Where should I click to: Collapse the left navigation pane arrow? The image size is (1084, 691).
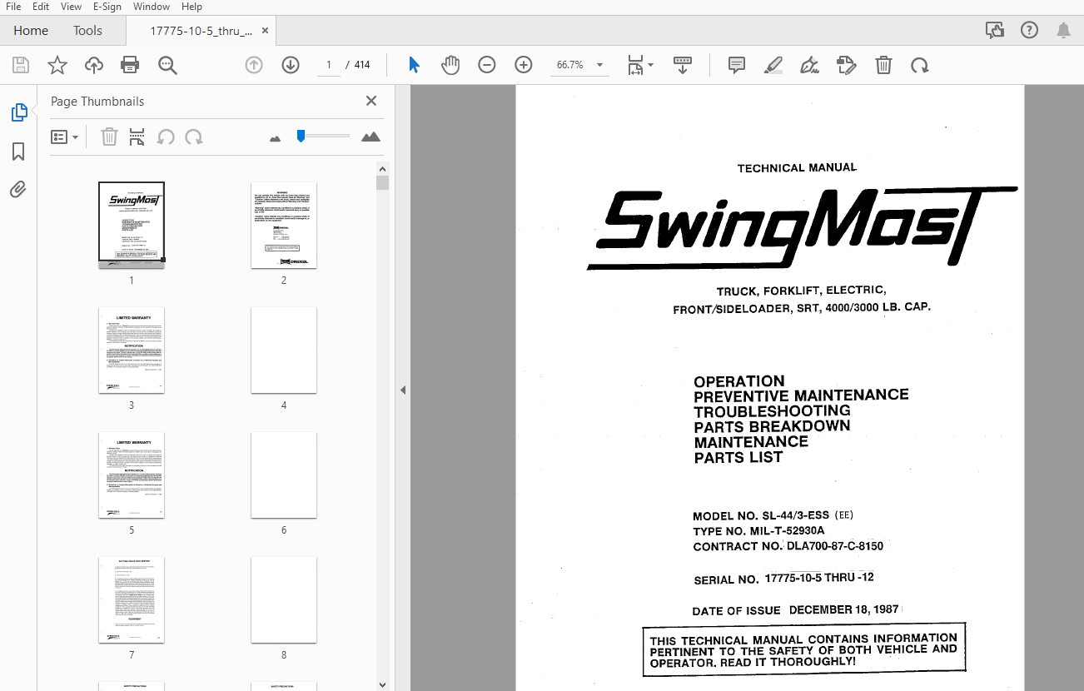pyautogui.click(x=403, y=390)
